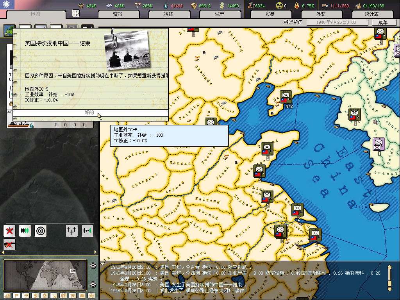The image size is (400, 300).
Task: Select the terrain map mode mountain icon
Action: [x=7, y=296]
